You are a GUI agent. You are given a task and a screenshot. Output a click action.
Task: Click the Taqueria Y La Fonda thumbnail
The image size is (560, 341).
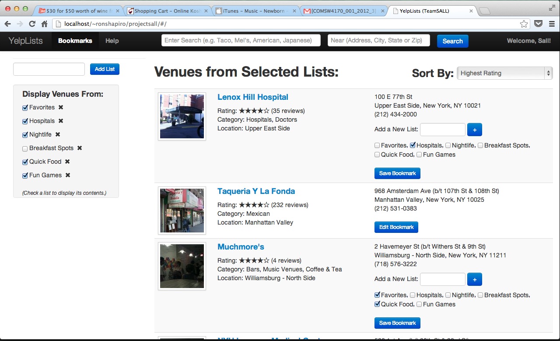pyautogui.click(x=182, y=211)
